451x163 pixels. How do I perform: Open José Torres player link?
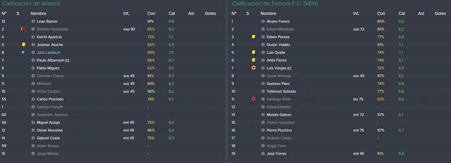click(x=277, y=153)
